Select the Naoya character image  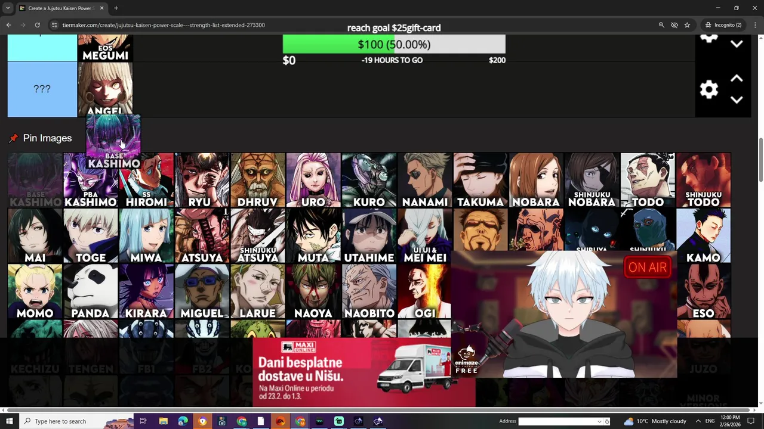pos(313,291)
